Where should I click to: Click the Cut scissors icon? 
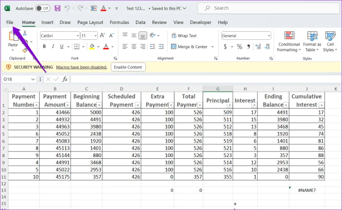pyautogui.click(x=25, y=33)
